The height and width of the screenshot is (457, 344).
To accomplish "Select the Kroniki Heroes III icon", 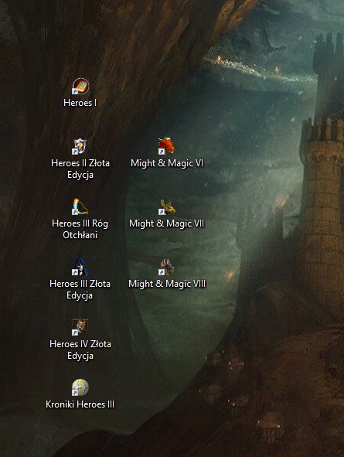I will click(80, 387).
